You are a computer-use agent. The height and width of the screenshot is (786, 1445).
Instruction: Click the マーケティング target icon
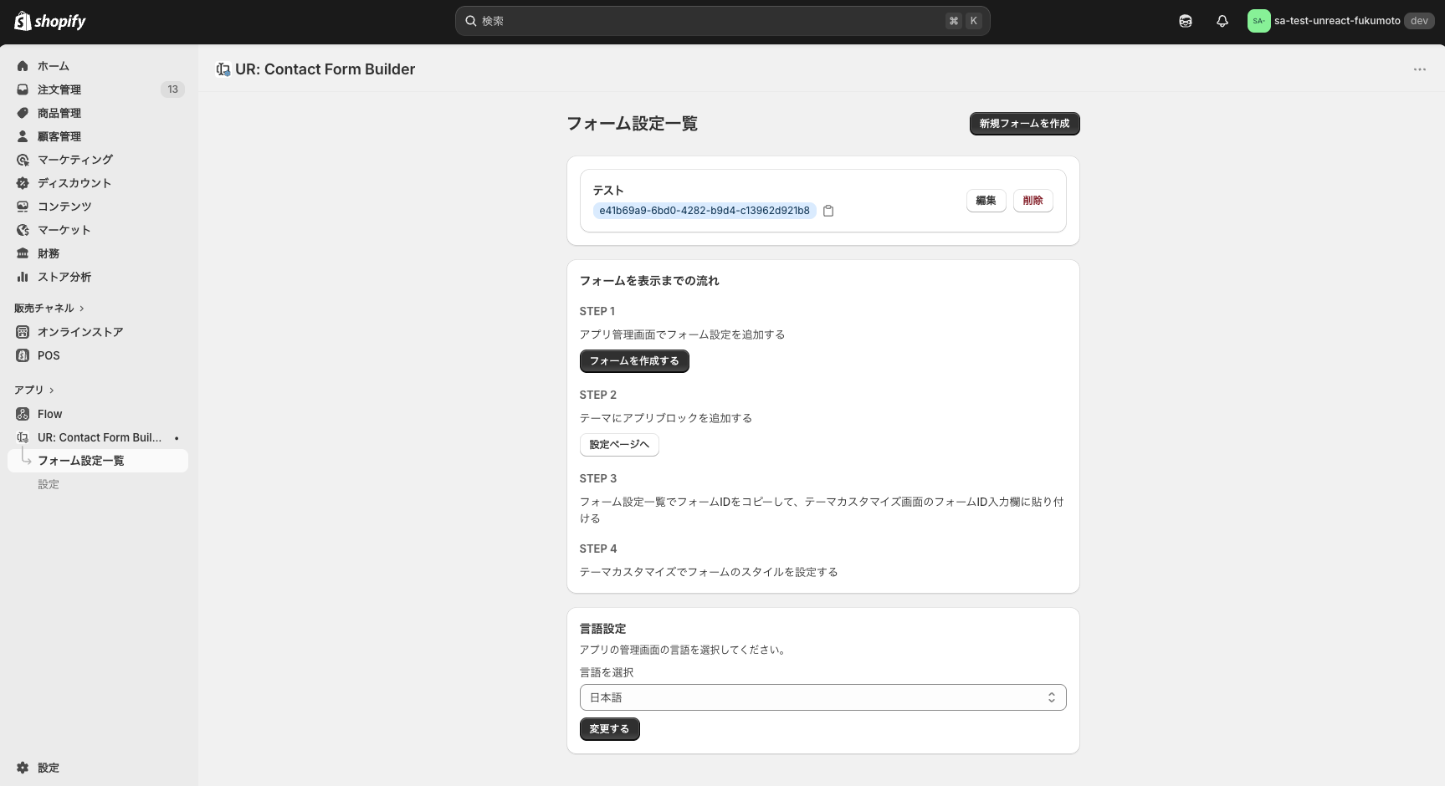(x=23, y=160)
